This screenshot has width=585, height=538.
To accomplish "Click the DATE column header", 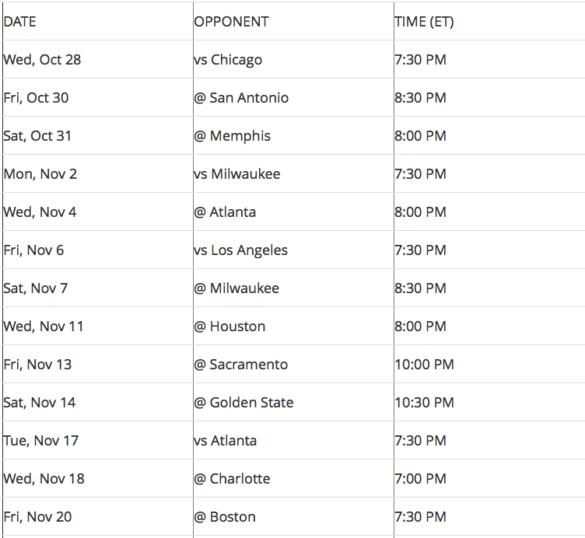I will coord(20,22).
